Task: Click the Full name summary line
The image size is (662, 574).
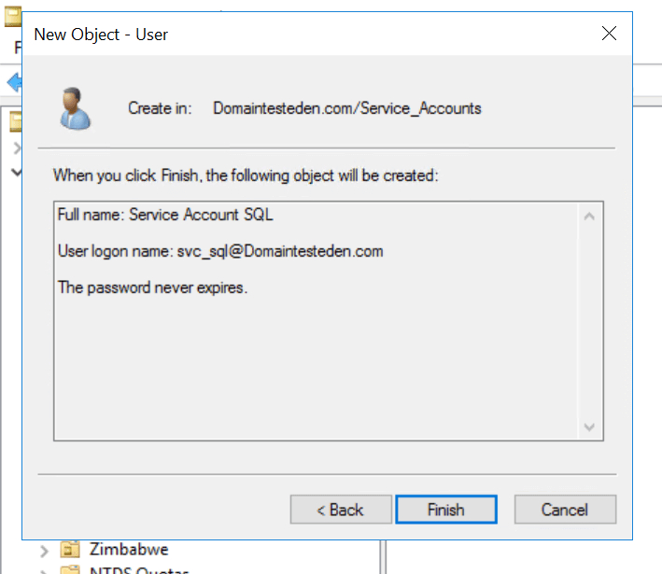Action: click(165, 215)
